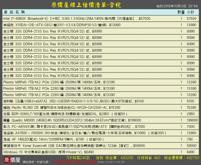Screen dimensions: 201x165
Task: Click the 估於2016年10月3日 20:54 timestamp
Action: point(177,6)
